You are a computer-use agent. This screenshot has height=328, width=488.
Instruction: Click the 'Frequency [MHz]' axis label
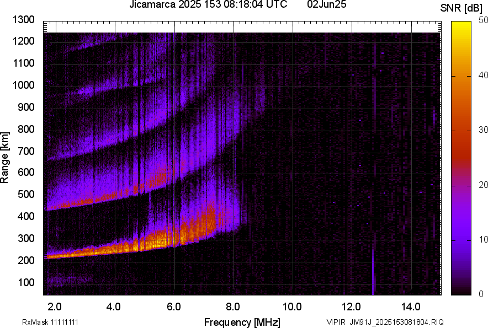coord(242,322)
